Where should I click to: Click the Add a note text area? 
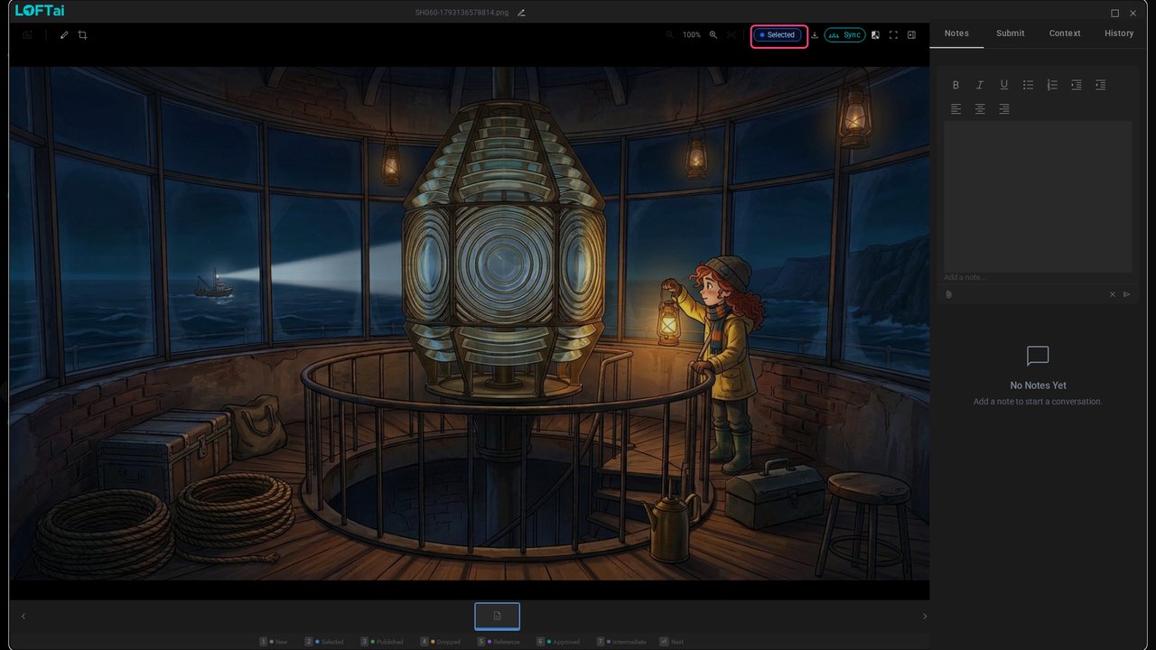pos(1038,198)
